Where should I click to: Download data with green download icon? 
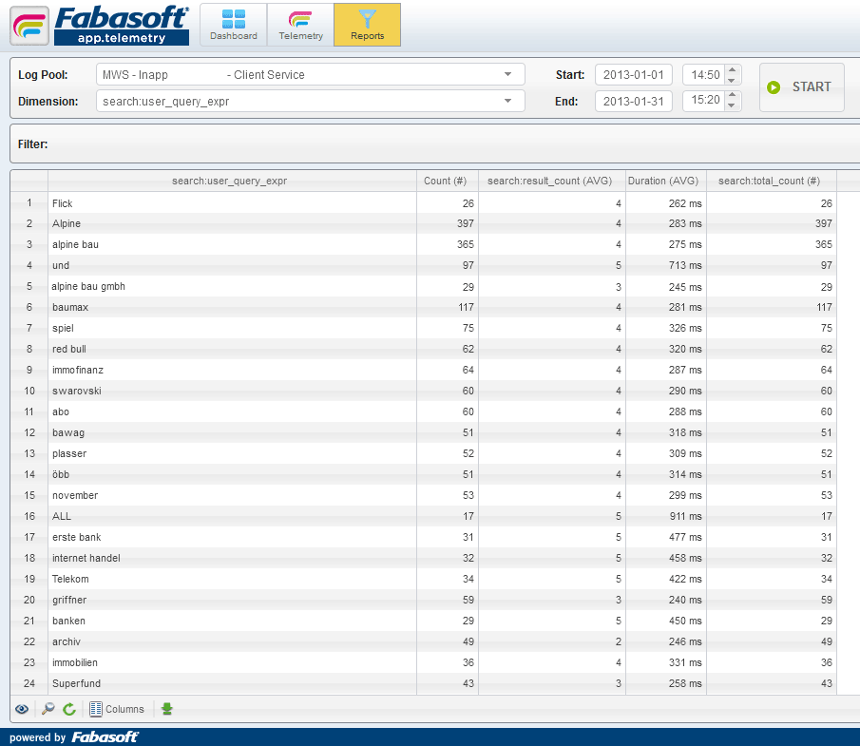coord(167,709)
